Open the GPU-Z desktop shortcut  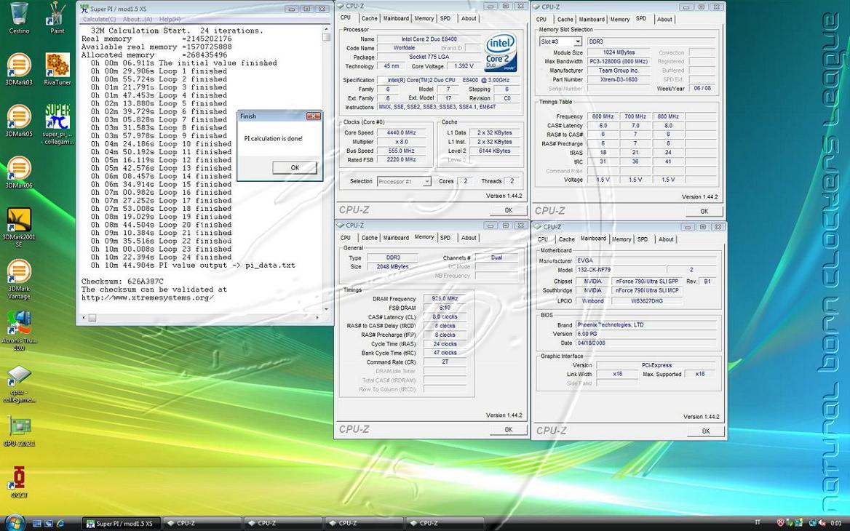click(19, 431)
